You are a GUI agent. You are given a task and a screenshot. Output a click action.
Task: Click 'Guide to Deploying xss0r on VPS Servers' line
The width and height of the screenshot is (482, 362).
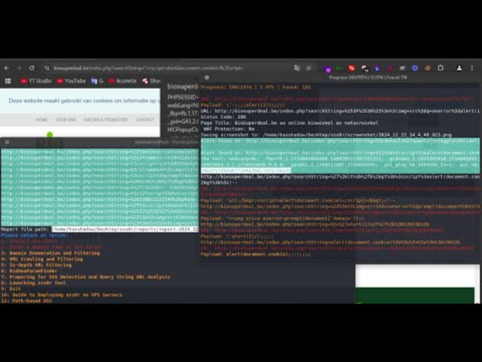pos(62,295)
